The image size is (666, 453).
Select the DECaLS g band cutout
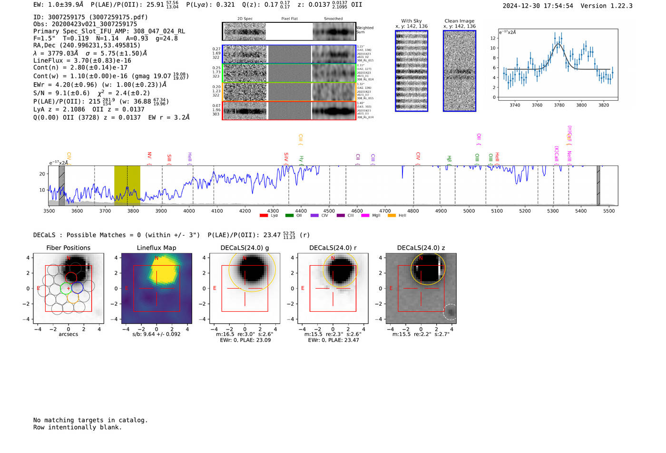point(245,288)
